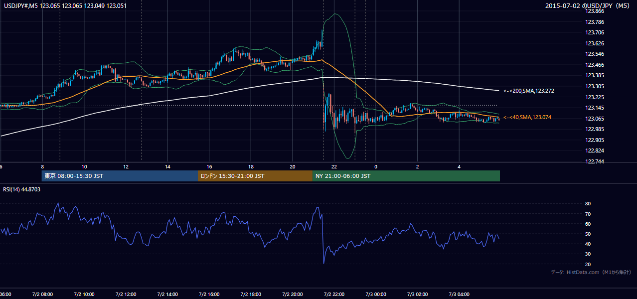Click the '<-<200,SMA,123.272' indicator label
Image resolution: width=637 pixels, height=299 pixels.
528,91
